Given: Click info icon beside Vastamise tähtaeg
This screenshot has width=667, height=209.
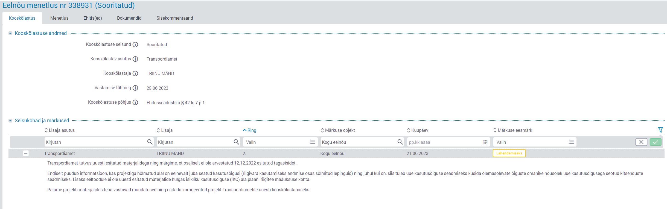Looking at the screenshot, I should [x=135, y=88].
